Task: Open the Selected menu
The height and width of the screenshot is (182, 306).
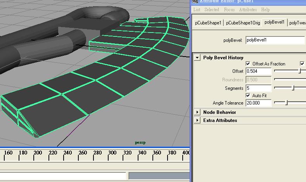Action: coord(212,10)
